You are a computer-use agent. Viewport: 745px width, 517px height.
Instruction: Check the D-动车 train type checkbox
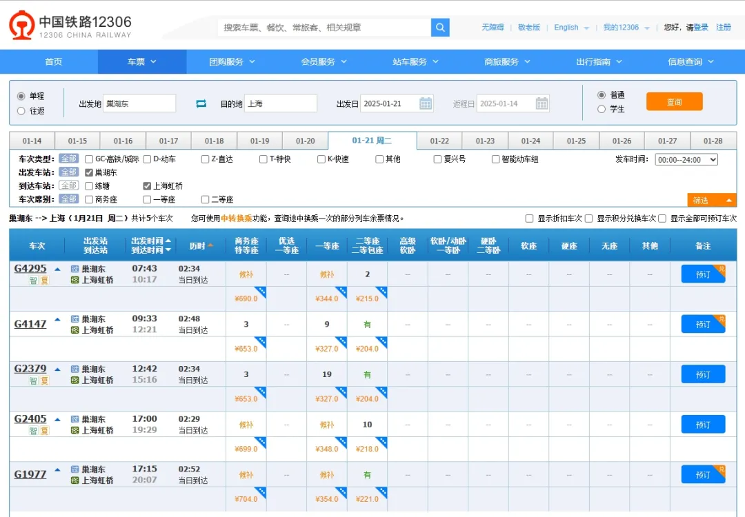coord(147,159)
